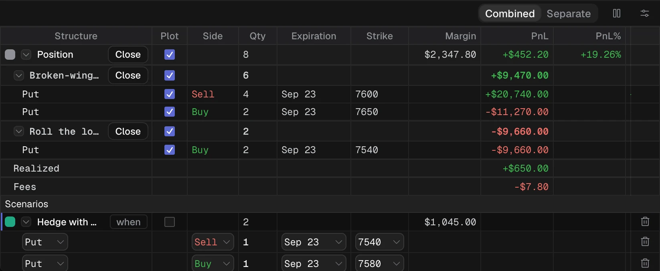Screen dimensions: 660x271
Task: Open the 7580 strike dropdown
Action: [x=379, y=263]
